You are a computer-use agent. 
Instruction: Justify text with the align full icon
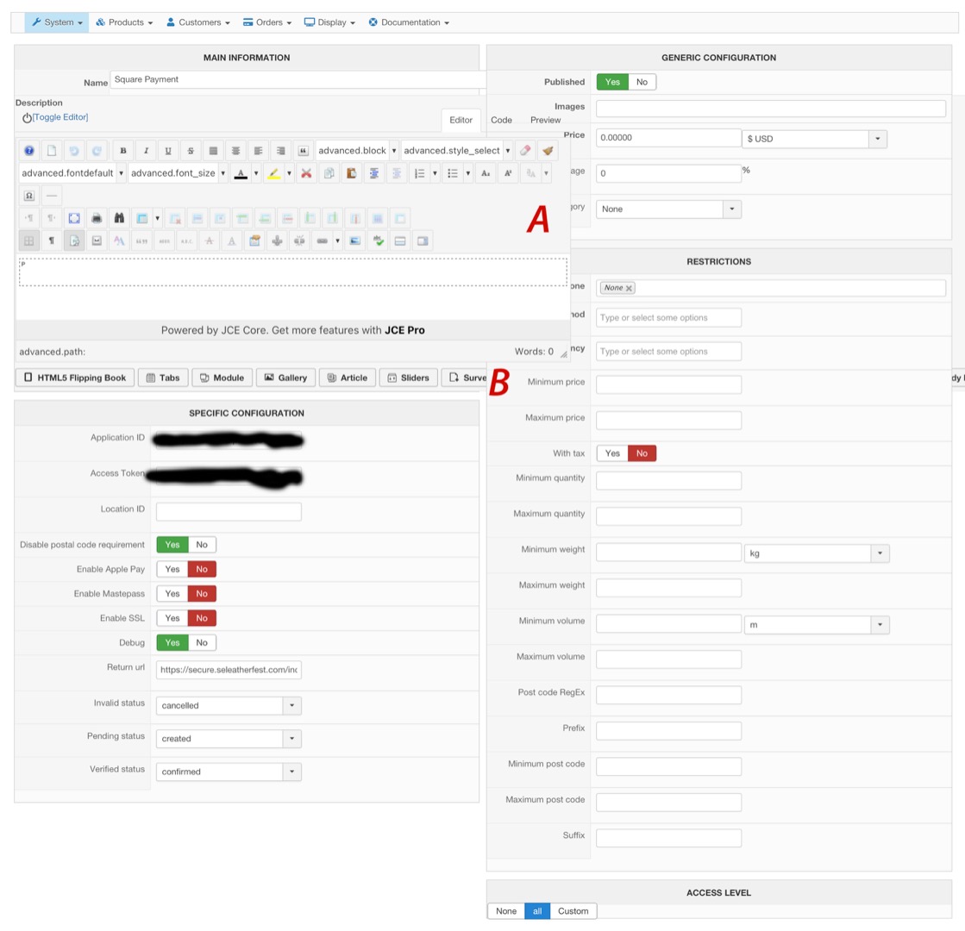click(213, 151)
